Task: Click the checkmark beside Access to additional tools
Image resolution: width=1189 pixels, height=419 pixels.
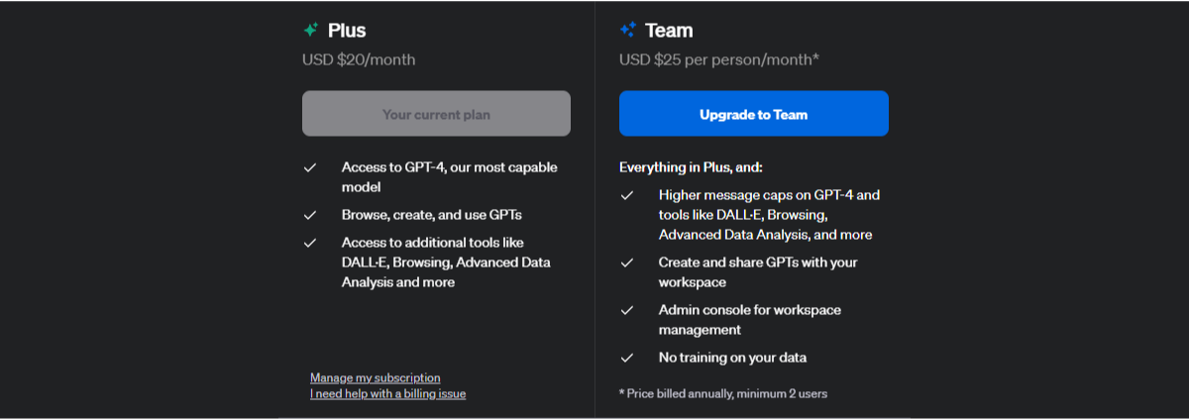Action: click(310, 243)
